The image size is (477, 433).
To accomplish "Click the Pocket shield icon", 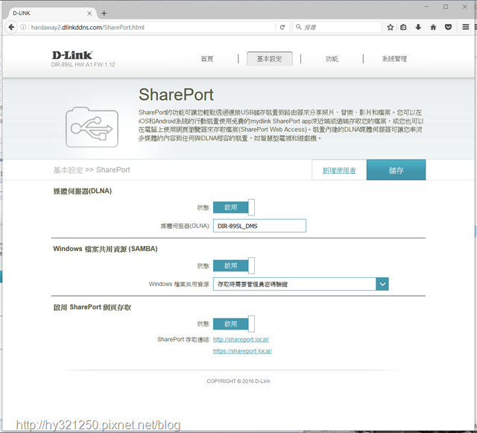I will pos(448,27).
